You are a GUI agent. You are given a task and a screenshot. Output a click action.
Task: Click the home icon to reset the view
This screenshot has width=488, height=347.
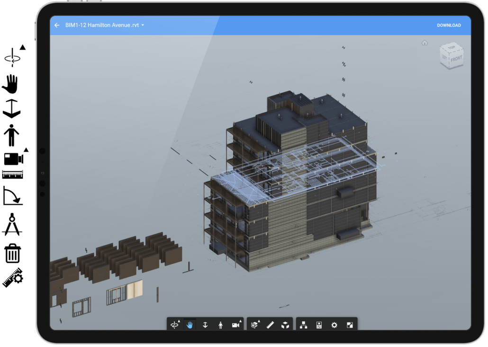click(x=424, y=43)
